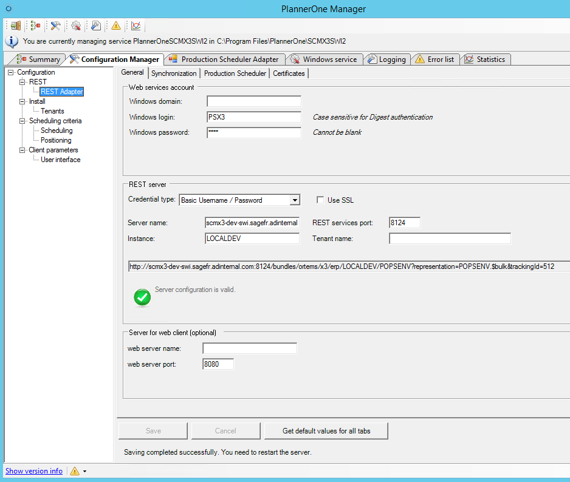Click the Server name field
570x482 pixels.
click(x=252, y=223)
